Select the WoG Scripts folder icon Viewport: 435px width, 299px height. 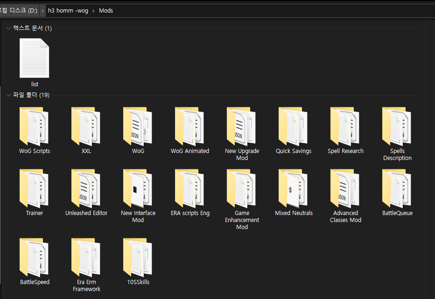click(x=34, y=126)
